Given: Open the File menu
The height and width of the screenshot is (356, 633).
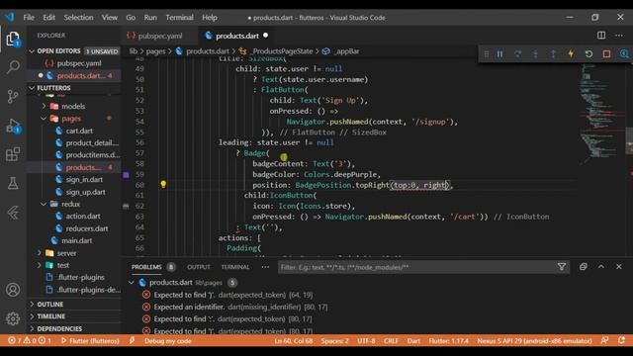Looking at the screenshot, I should pos(29,18).
